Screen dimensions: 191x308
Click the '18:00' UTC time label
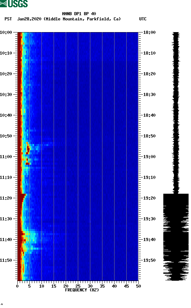tap(149, 32)
